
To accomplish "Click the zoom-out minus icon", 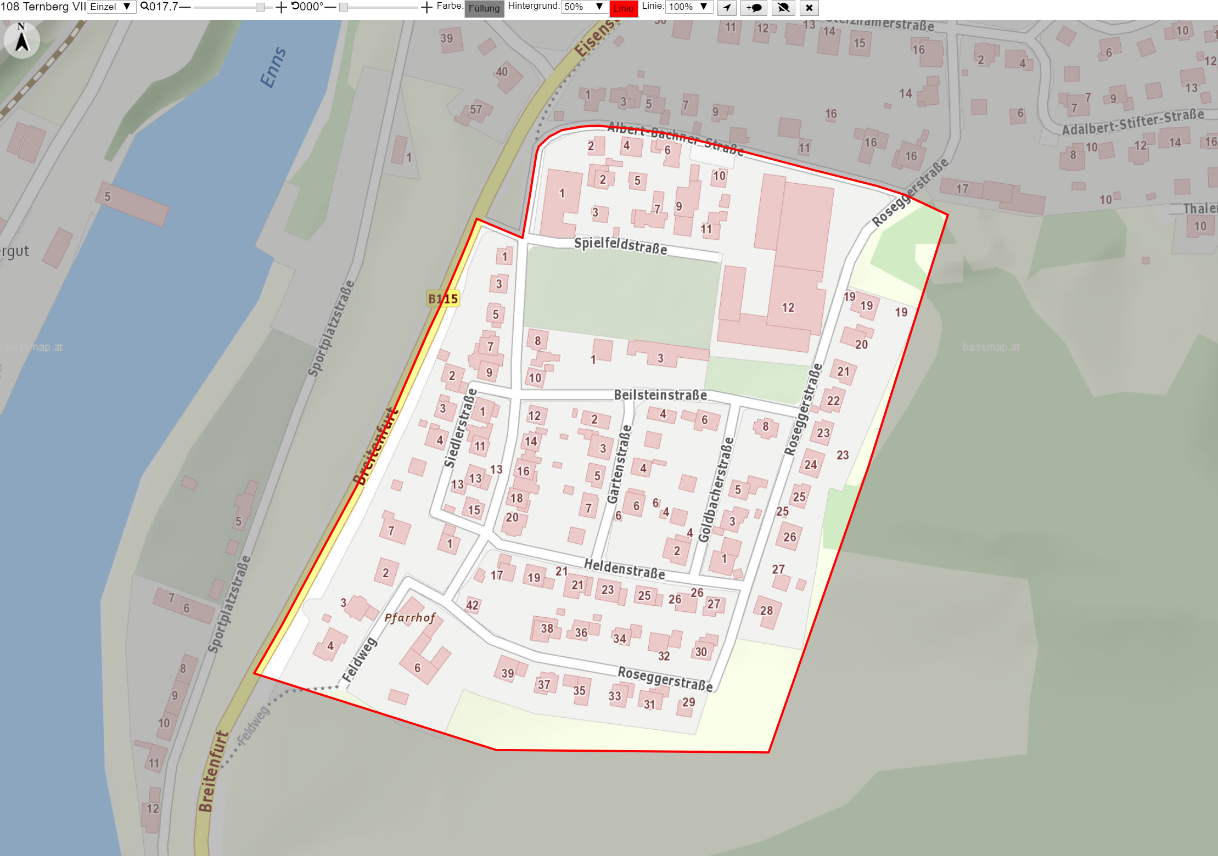I will [185, 7].
